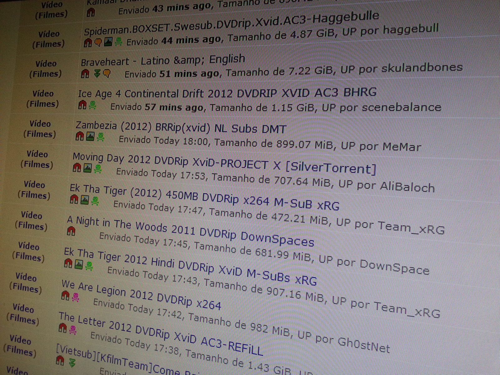Click green skull icon on Moving Day torrent
500x375 pixels.
[97, 169]
